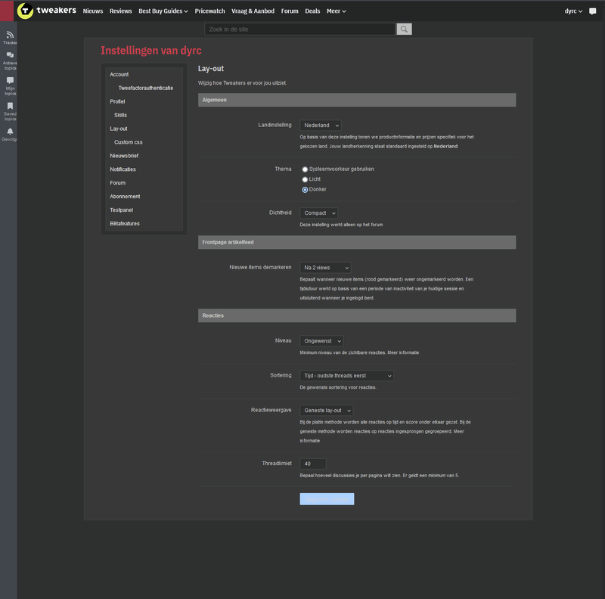The width and height of the screenshot is (605, 599).
Task: Open Notificaties settings
Action: point(123,169)
